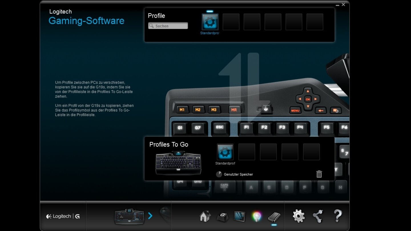Click the last empty Profiles To Go slot

coord(311,152)
